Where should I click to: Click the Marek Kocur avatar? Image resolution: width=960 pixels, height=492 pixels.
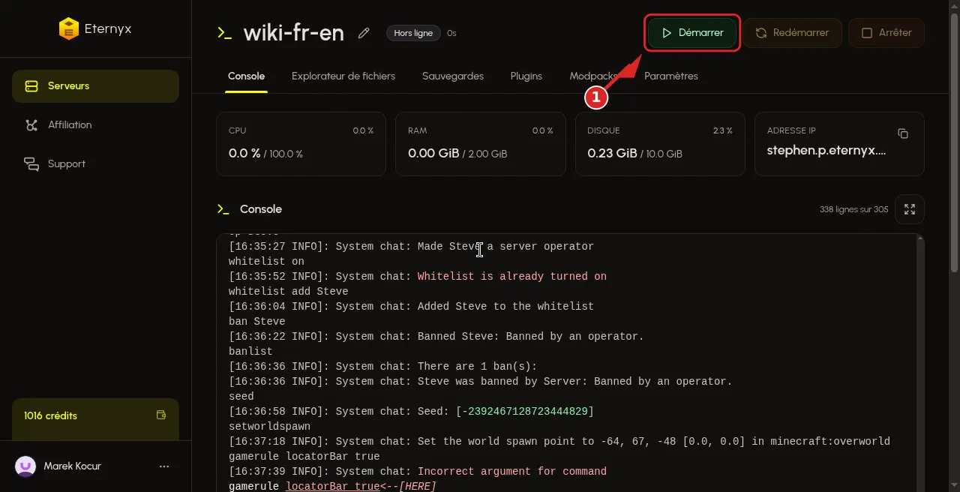point(25,466)
